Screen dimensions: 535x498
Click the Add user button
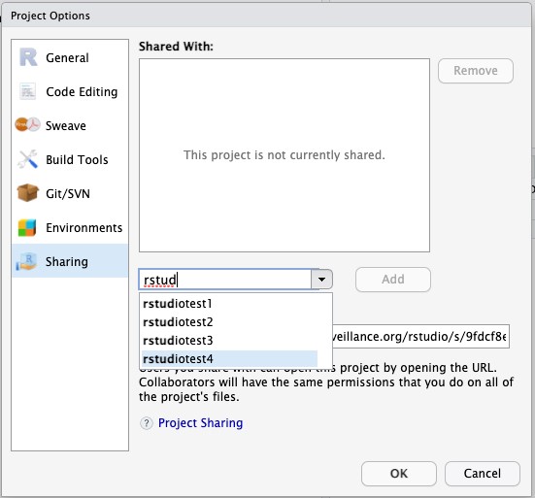click(x=393, y=280)
